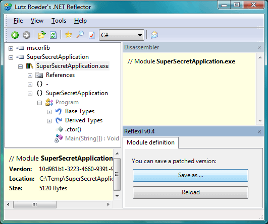Viewport: 268px width, 224px height.
Task: Expand the mscorlib assembly node
Action: pyautogui.click(x=11, y=48)
